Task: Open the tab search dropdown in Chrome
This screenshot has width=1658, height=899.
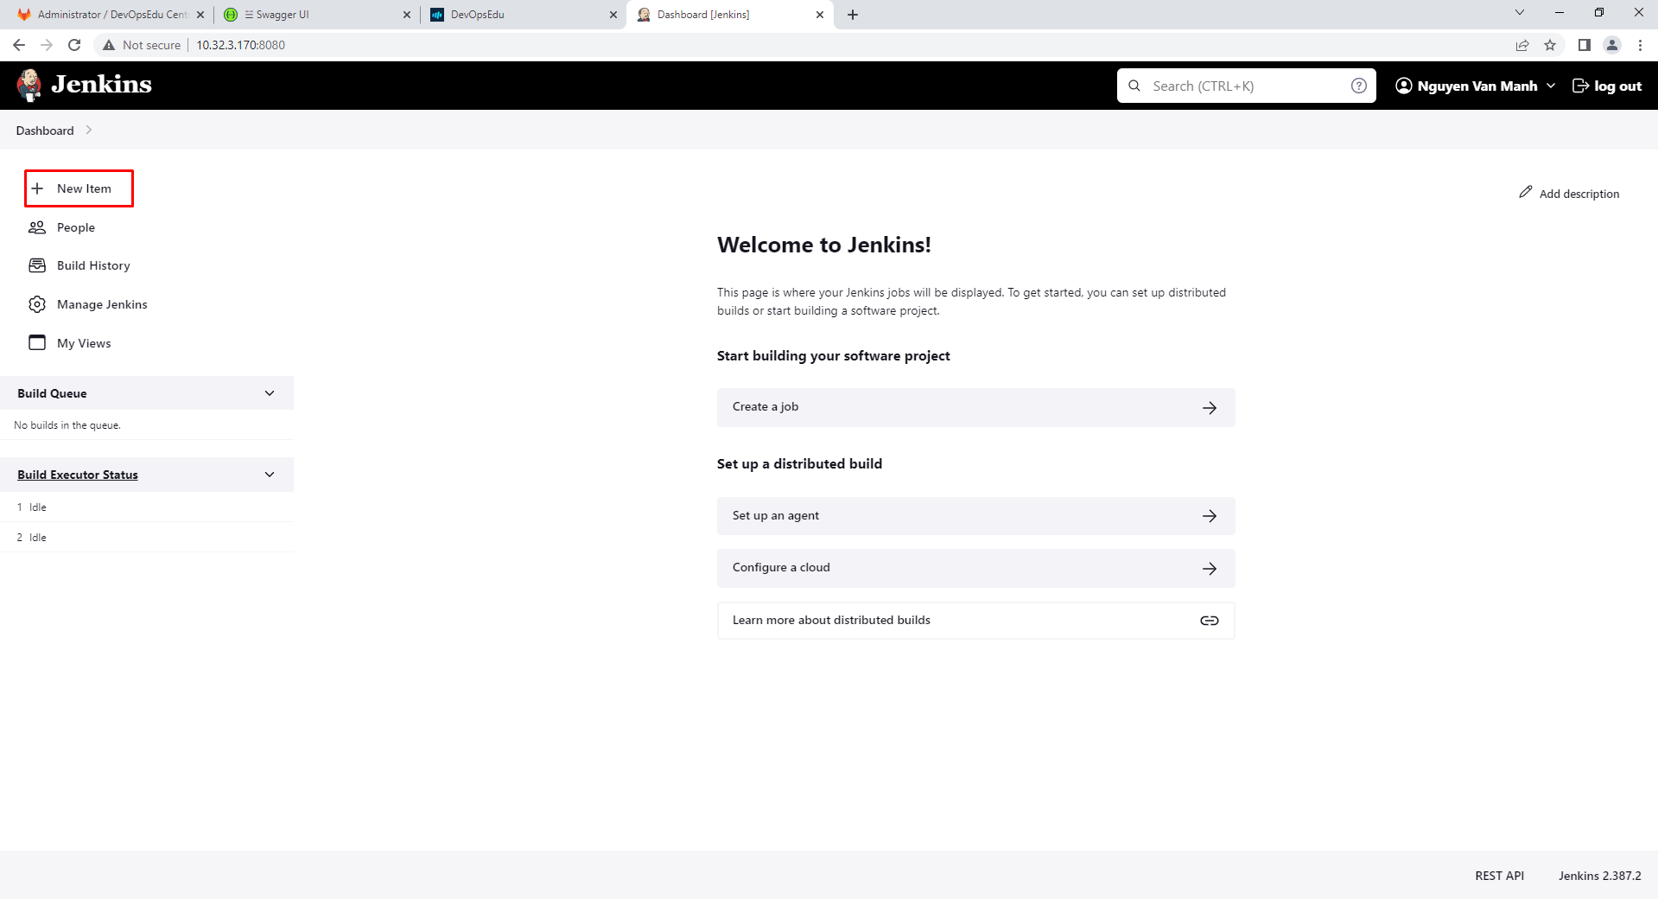Action: coord(1520,13)
